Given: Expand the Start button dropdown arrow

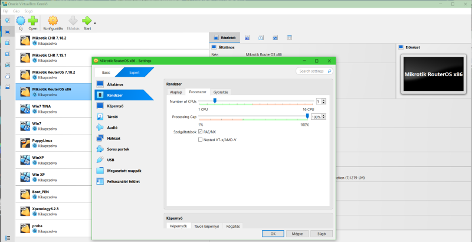Looking at the screenshot, I should pyautogui.click(x=95, y=23).
